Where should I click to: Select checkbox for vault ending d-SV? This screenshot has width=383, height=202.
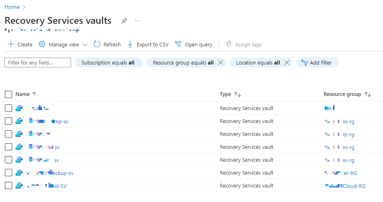pos(8,185)
